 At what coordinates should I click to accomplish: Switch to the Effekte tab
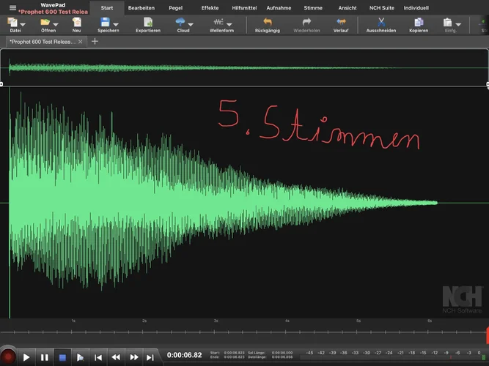click(210, 7)
